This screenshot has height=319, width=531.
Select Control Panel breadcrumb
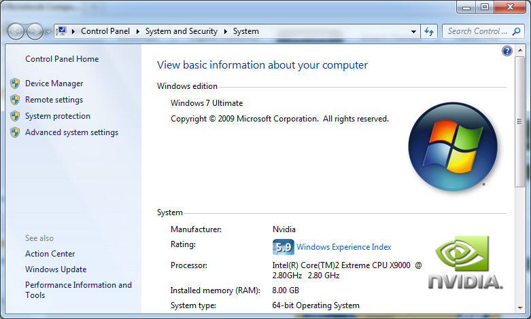coord(105,31)
